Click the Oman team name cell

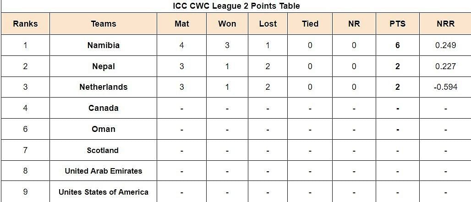[x=104, y=129]
